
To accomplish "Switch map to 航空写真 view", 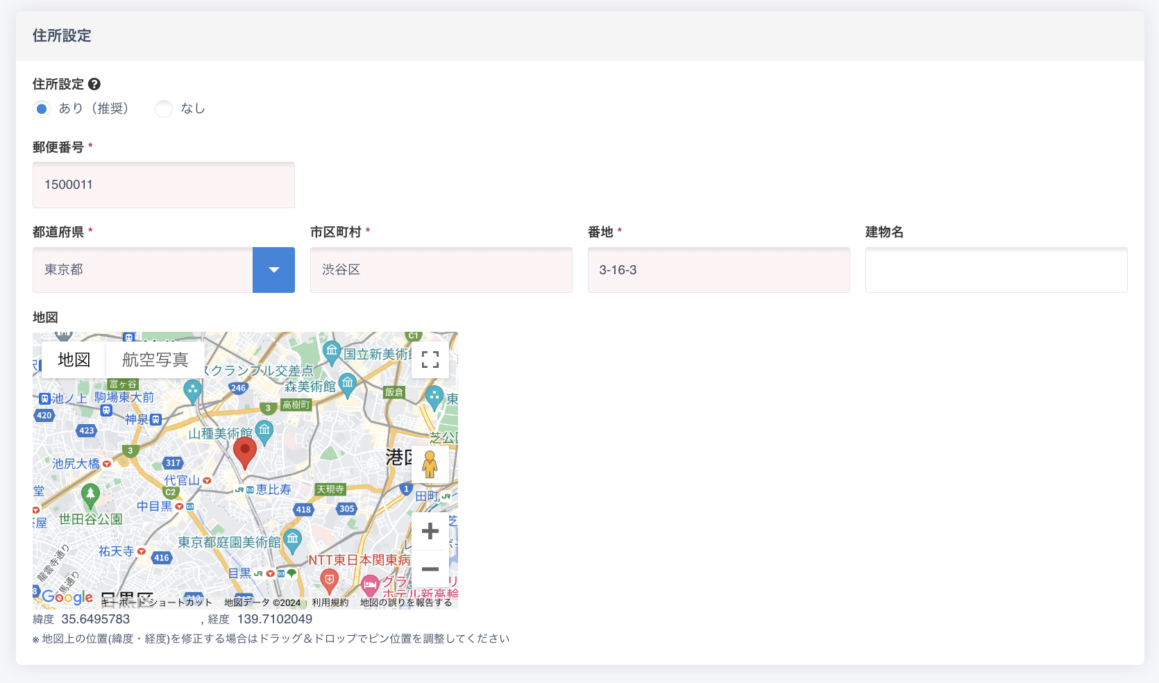I will pos(155,360).
